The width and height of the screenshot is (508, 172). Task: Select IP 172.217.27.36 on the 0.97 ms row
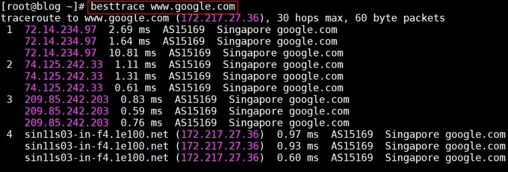click(220, 135)
